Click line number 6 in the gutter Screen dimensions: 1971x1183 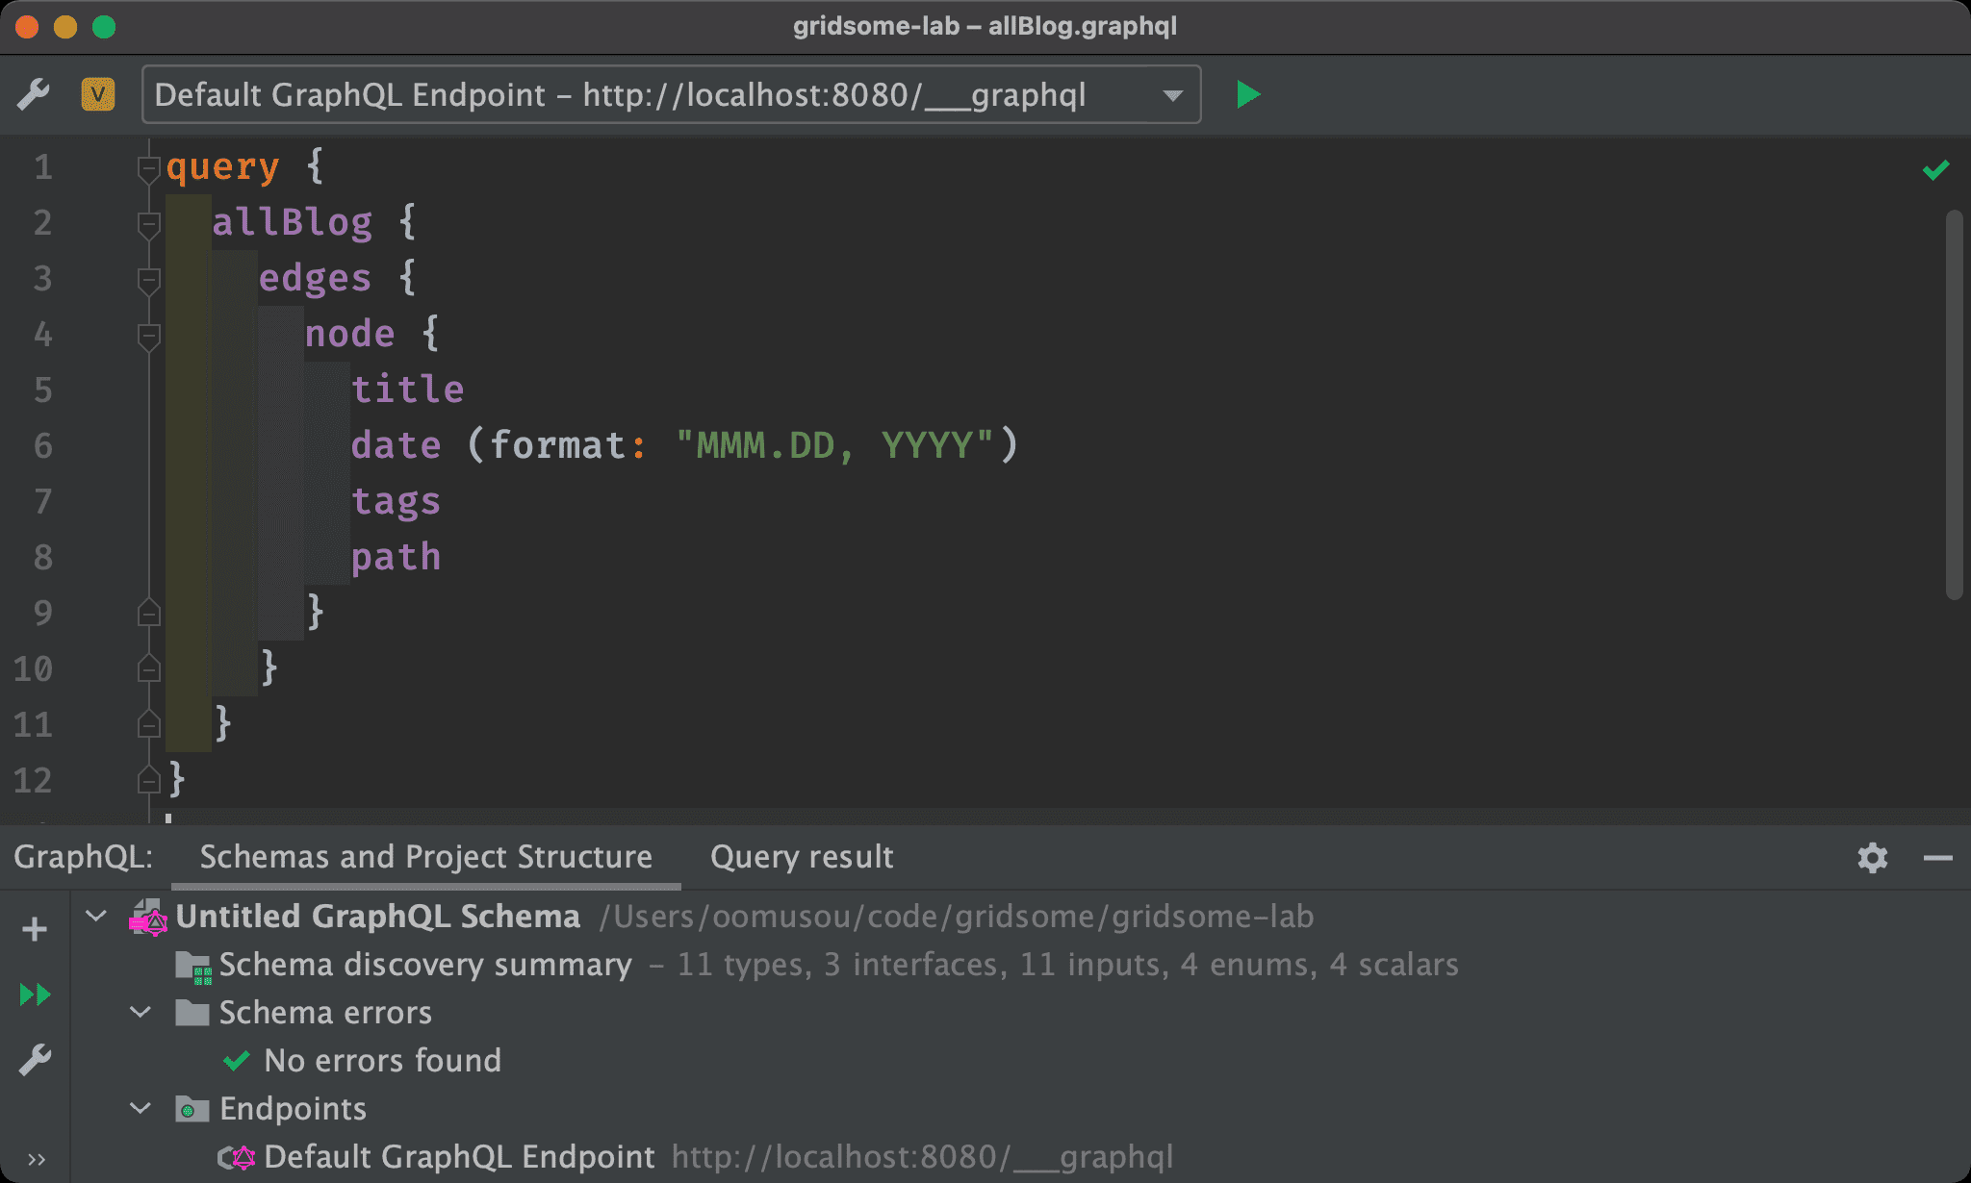tap(43, 446)
